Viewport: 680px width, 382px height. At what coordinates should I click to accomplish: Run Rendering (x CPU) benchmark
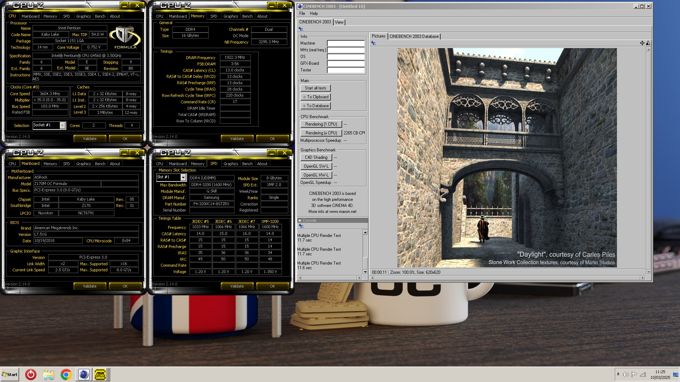[x=321, y=133]
